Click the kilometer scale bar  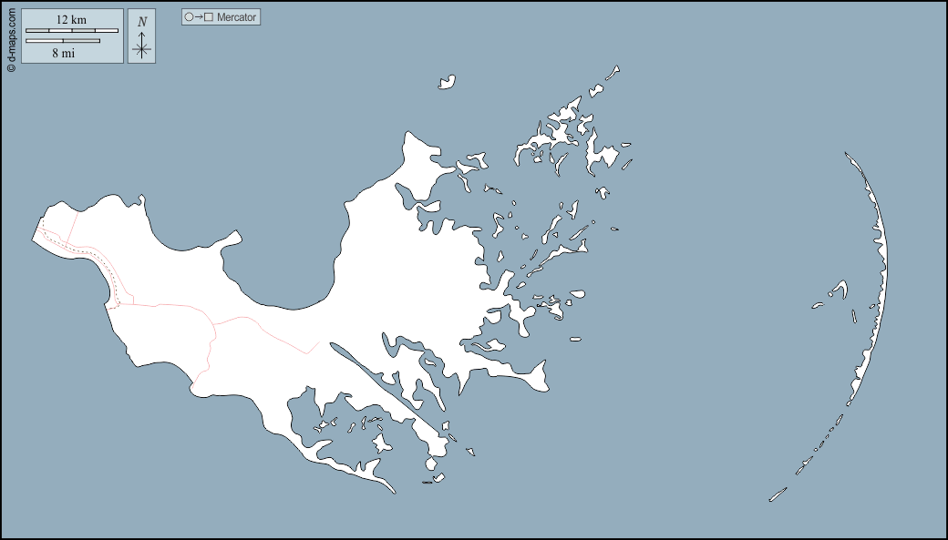[x=72, y=31]
